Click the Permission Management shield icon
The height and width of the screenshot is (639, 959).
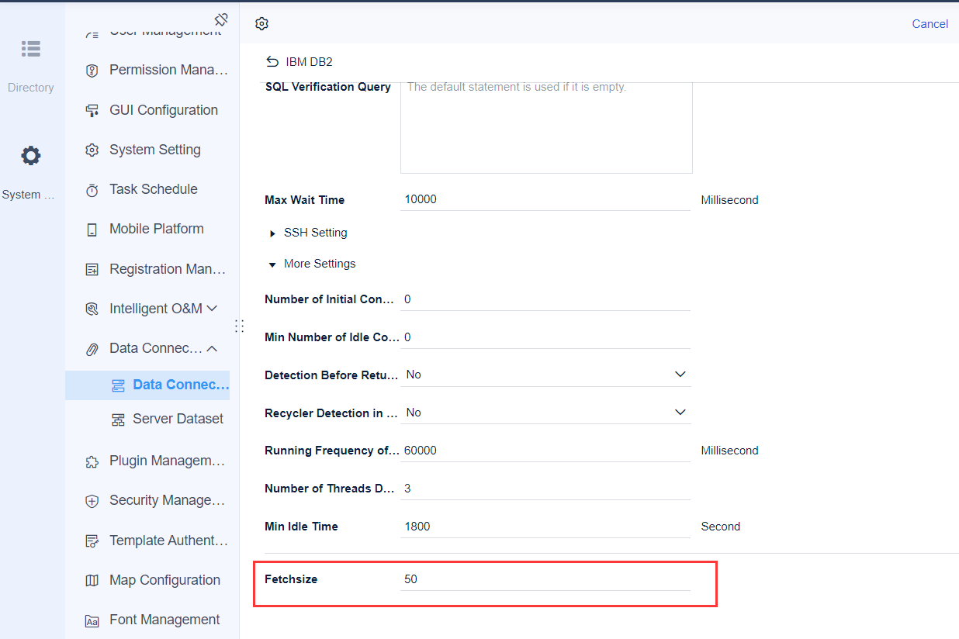click(92, 71)
